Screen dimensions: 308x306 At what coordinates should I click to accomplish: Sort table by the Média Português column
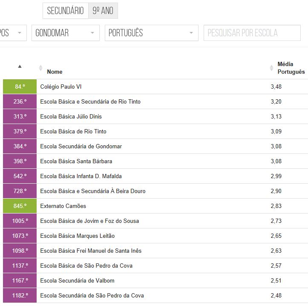coord(271,68)
